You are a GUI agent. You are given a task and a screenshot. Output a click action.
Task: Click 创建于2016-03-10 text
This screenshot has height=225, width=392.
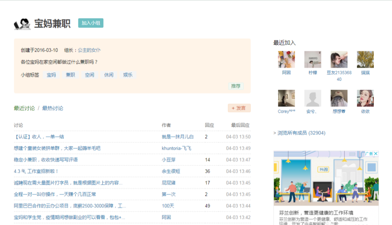[x=39, y=50]
